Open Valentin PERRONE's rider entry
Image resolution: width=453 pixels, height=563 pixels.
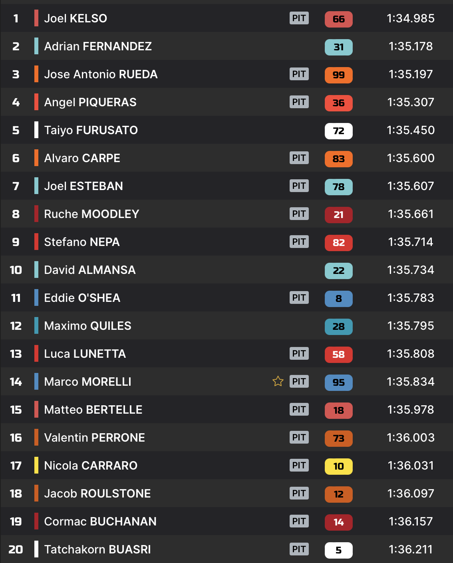[94, 438]
